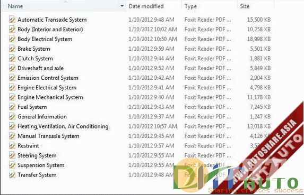304x195 pixels.
Task: Click the Heating, Ventilation, Air Conditioning file icon
Action: 12,126
